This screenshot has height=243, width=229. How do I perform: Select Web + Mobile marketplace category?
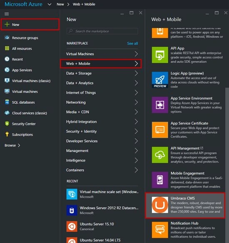tap(101, 63)
